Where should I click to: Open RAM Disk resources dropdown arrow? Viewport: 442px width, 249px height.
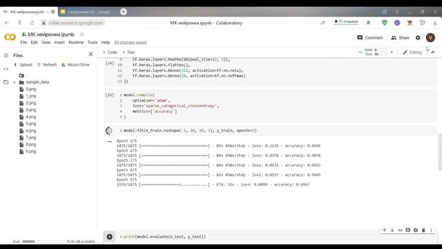coord(392,53)
